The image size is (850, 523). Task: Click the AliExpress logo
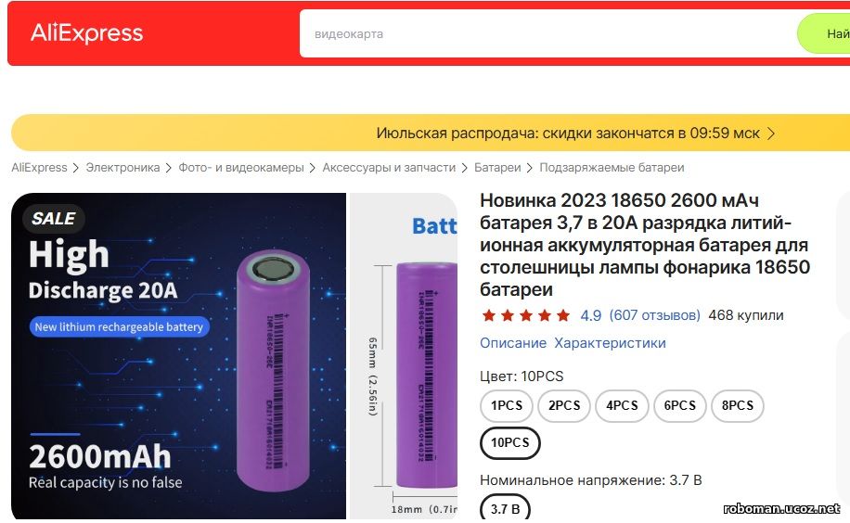[86, 33]
